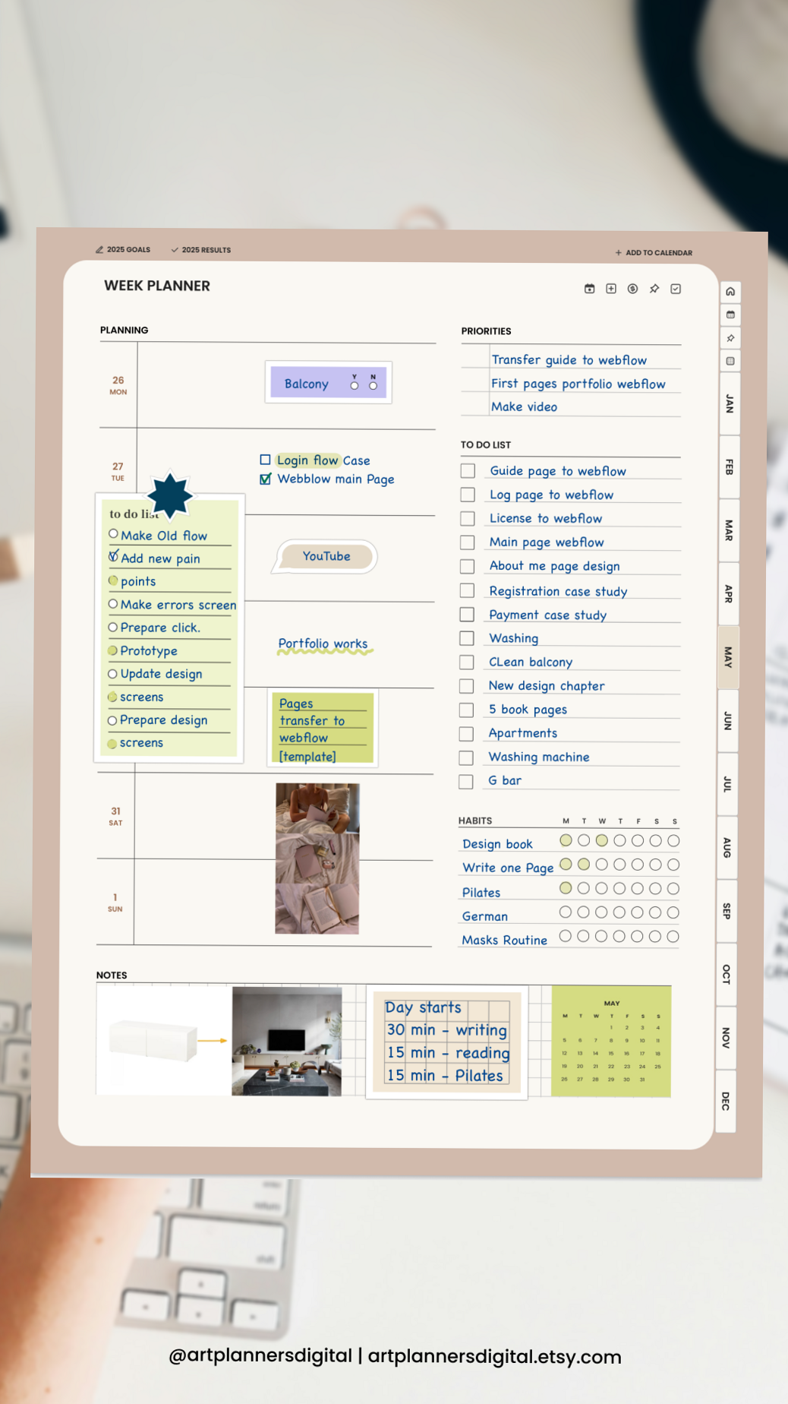Check the 5 book pages box
The height and width of the screenshot is (1404, 788).
467,710
